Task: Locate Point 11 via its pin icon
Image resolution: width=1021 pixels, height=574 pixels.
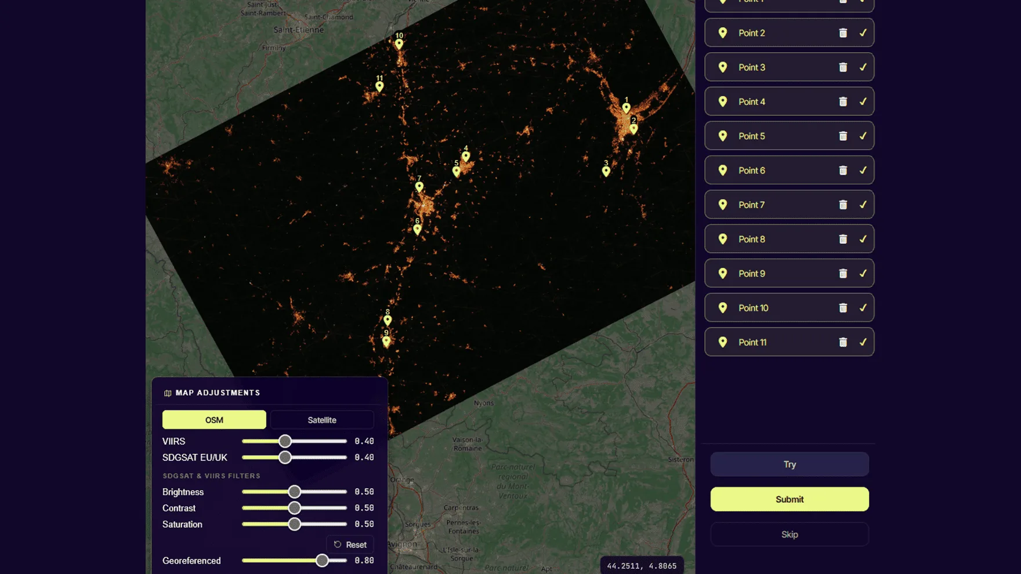Action: point(723,342)
